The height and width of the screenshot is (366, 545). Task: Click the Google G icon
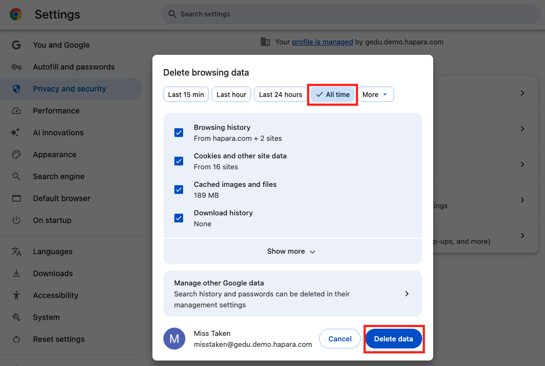coord(16,45)
